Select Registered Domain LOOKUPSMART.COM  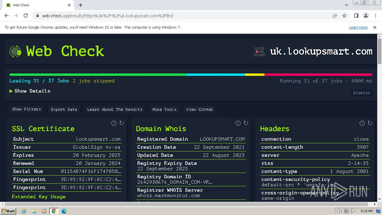(x=222, y=139)
